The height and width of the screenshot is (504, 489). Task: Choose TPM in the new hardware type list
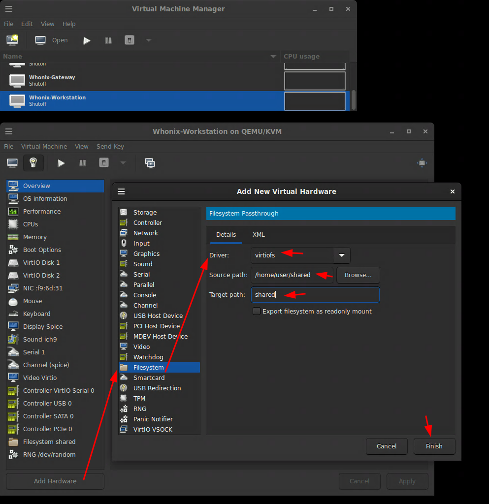coord(159,399)
